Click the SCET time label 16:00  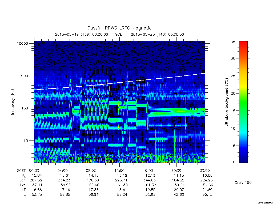148,171
